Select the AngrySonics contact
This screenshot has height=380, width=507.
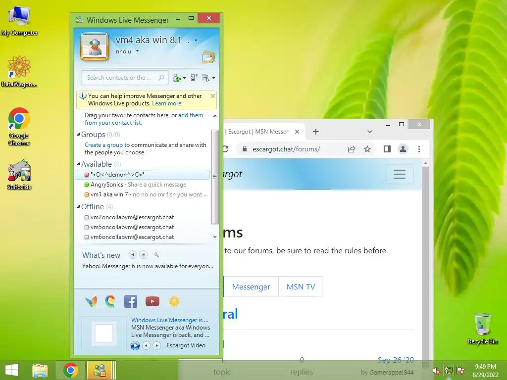(x=142, y=185)
